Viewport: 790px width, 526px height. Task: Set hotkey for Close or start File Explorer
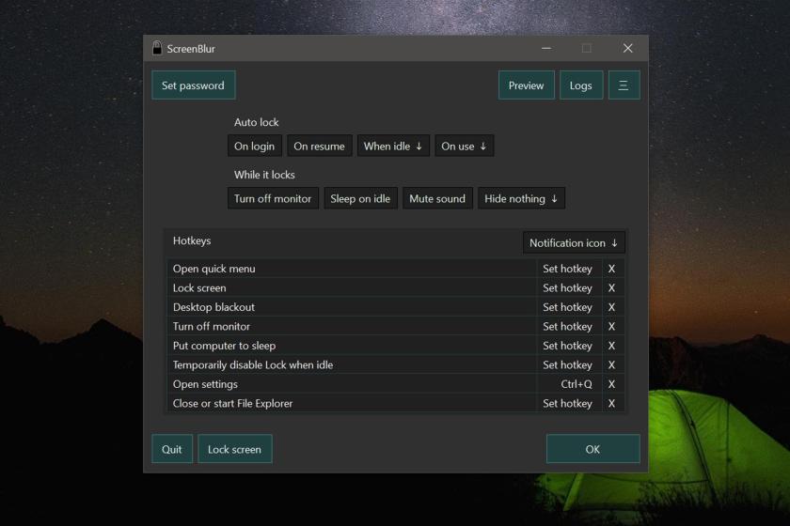[x=567, y=403]
